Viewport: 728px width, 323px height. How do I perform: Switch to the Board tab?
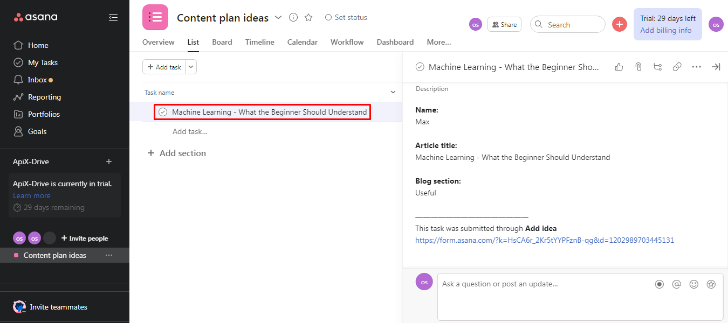tap(222, 42)
